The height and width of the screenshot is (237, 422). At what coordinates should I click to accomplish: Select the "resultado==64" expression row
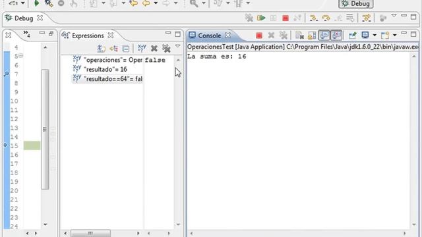coord(107,79)
